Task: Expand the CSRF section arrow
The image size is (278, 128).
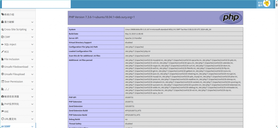Action: [x=32, y=37]
